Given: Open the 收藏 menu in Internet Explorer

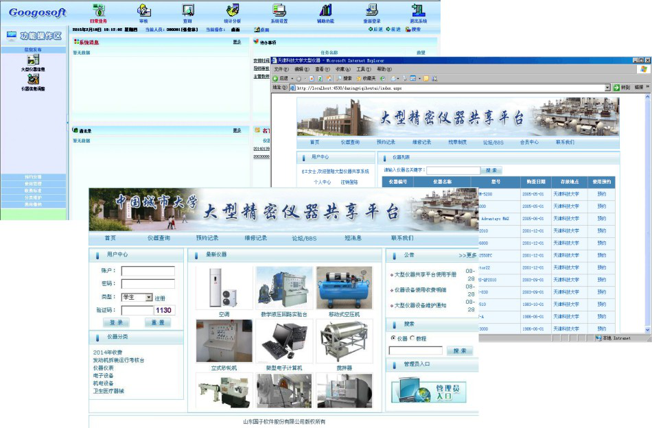Looking at the screenshot, I should [x=343, y=69].
